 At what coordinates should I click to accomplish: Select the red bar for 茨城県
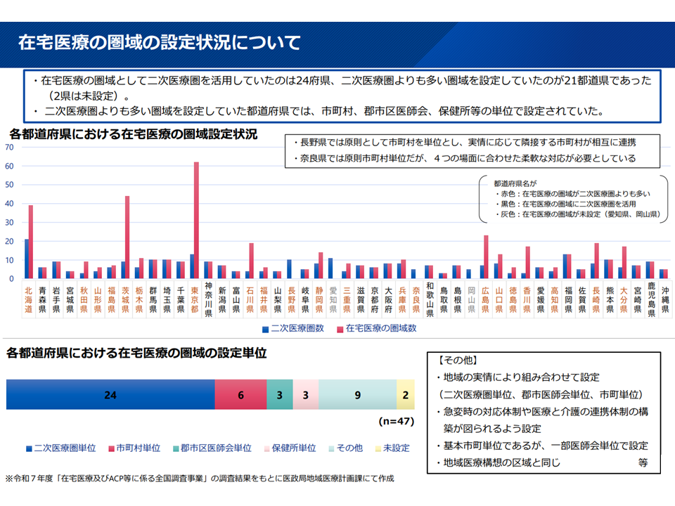click(x=128, y=237)
